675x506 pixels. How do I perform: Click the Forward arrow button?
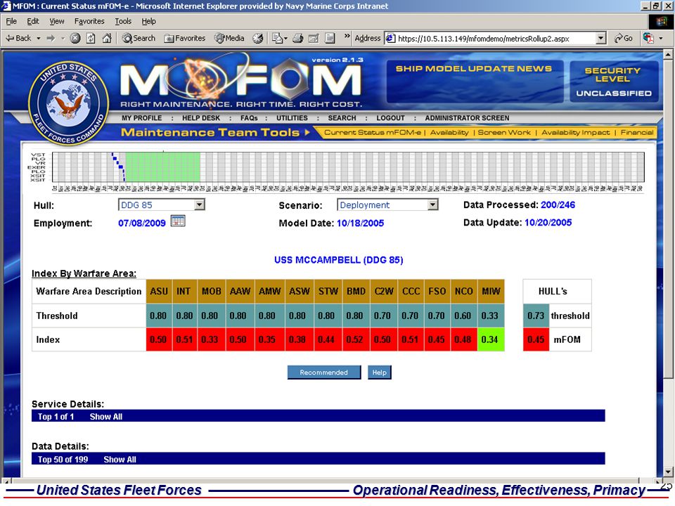[51, 38]
